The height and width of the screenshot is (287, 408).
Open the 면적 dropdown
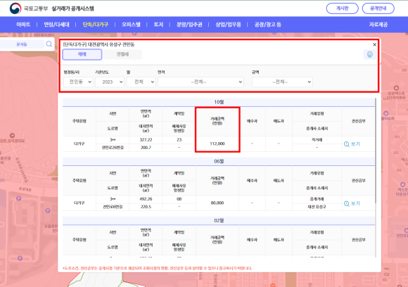(x=200, y=82)
